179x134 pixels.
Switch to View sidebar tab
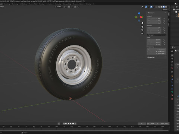(x=169, y=24)
